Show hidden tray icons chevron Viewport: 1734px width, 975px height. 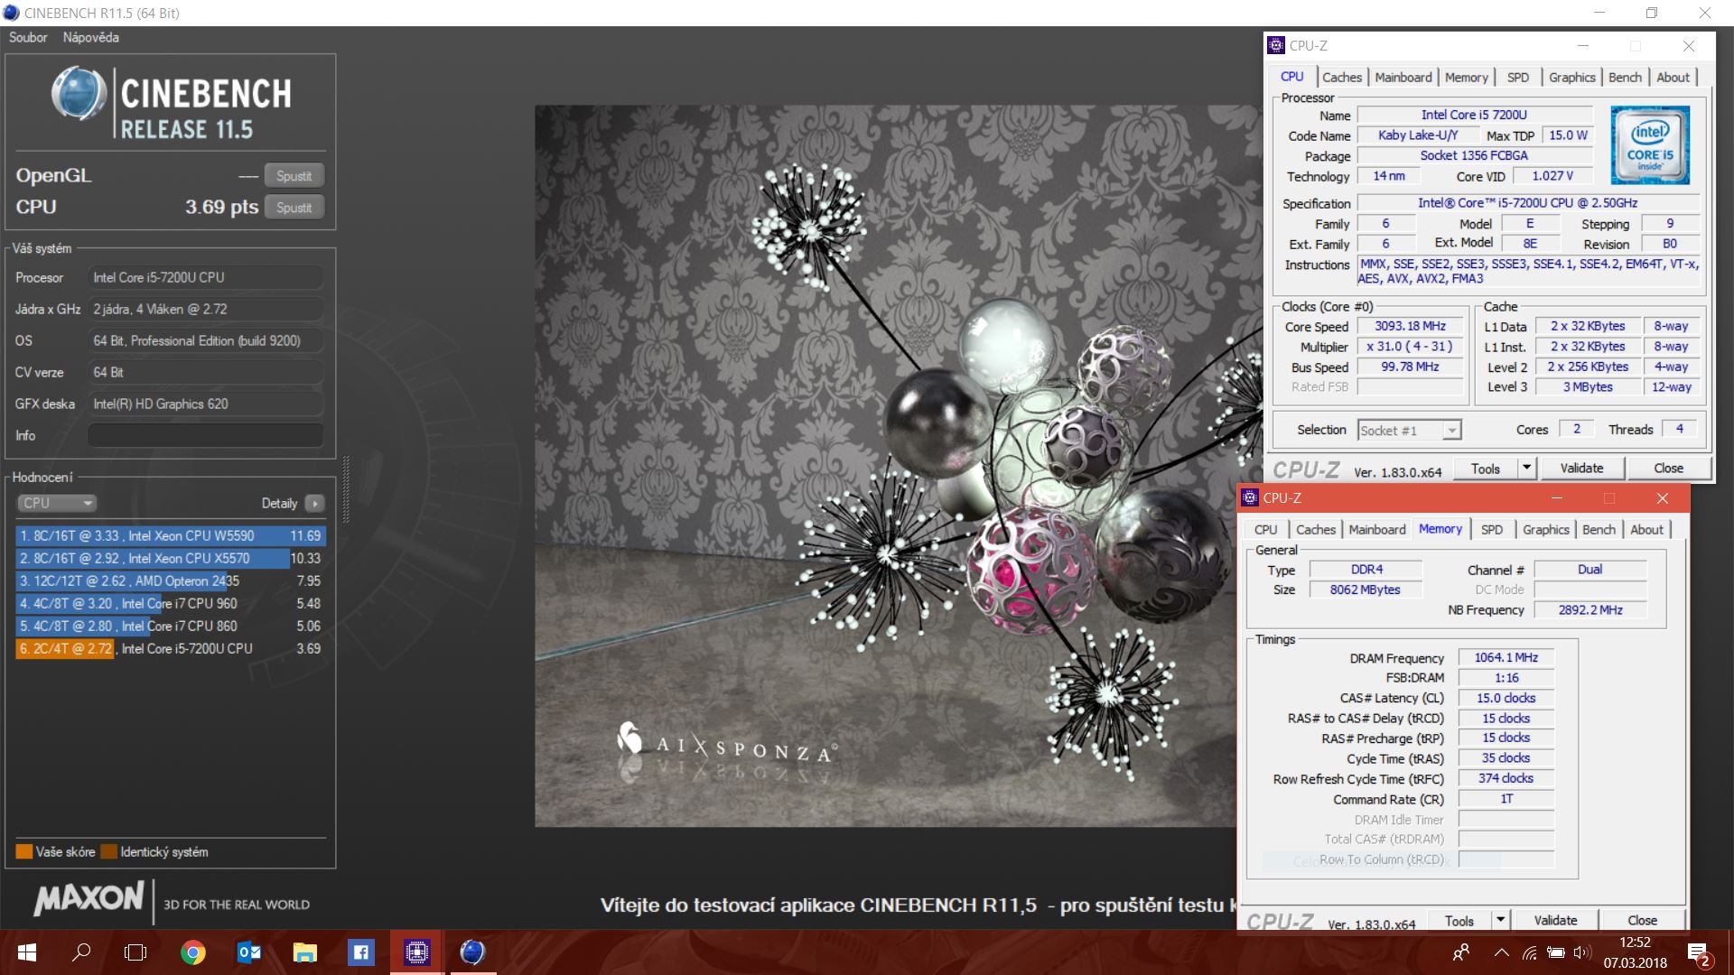[1501, 952]
